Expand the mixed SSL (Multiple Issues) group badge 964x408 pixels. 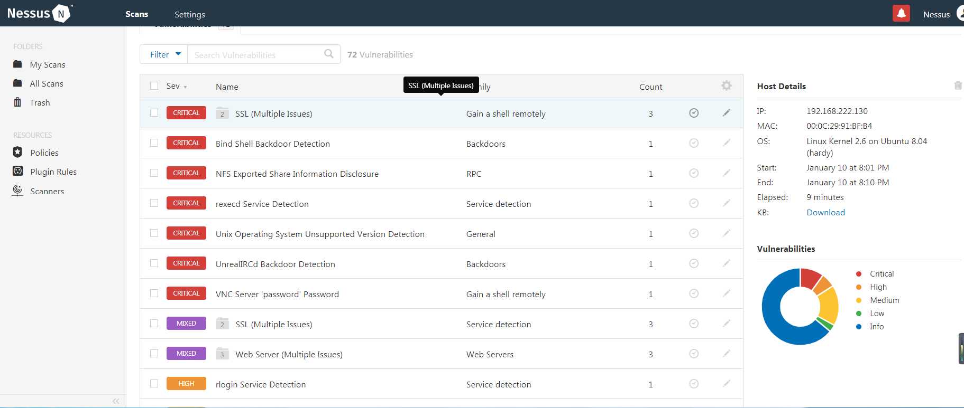tap(222, 324)
